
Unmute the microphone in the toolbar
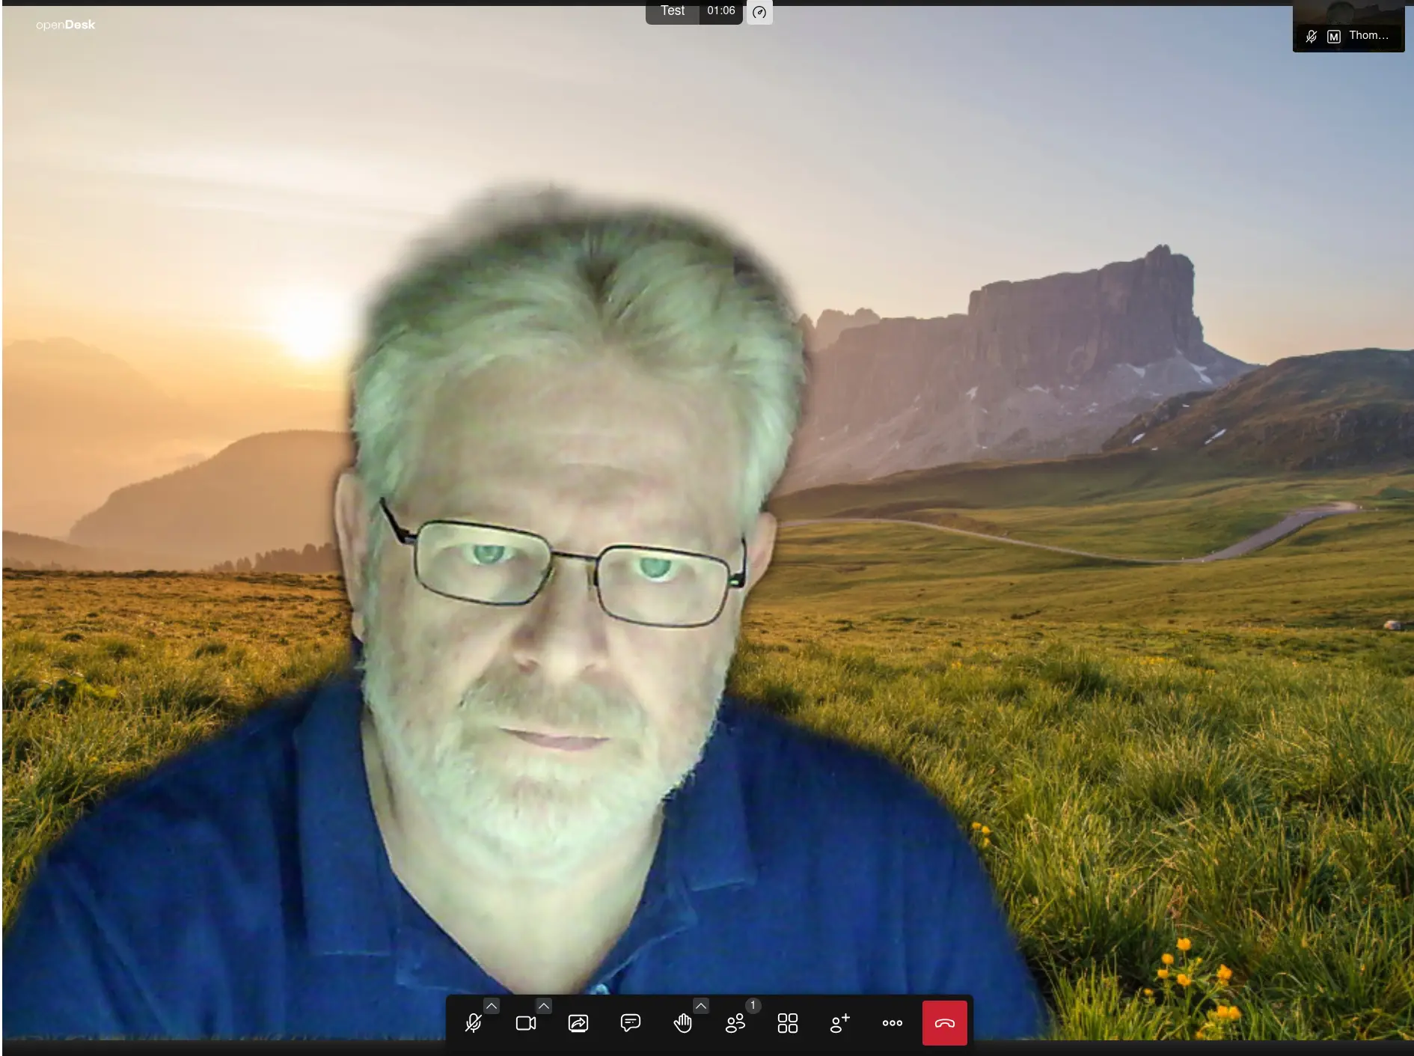click(473, 1023)
